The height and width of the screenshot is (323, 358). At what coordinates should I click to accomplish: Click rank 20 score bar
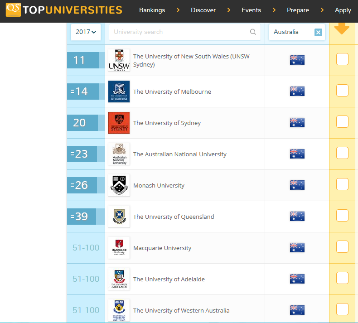coord(86,123)
